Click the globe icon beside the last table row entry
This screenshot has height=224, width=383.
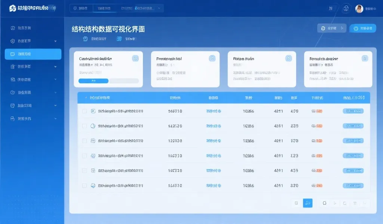pyautogui.click(x=93, y=186)
